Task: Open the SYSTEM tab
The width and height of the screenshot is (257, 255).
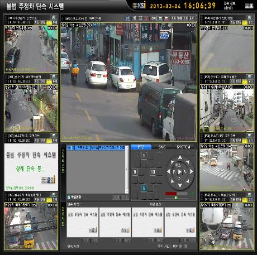Action: tap(183, 147)
